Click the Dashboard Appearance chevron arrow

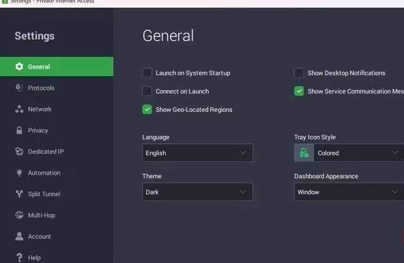(395, 192)
